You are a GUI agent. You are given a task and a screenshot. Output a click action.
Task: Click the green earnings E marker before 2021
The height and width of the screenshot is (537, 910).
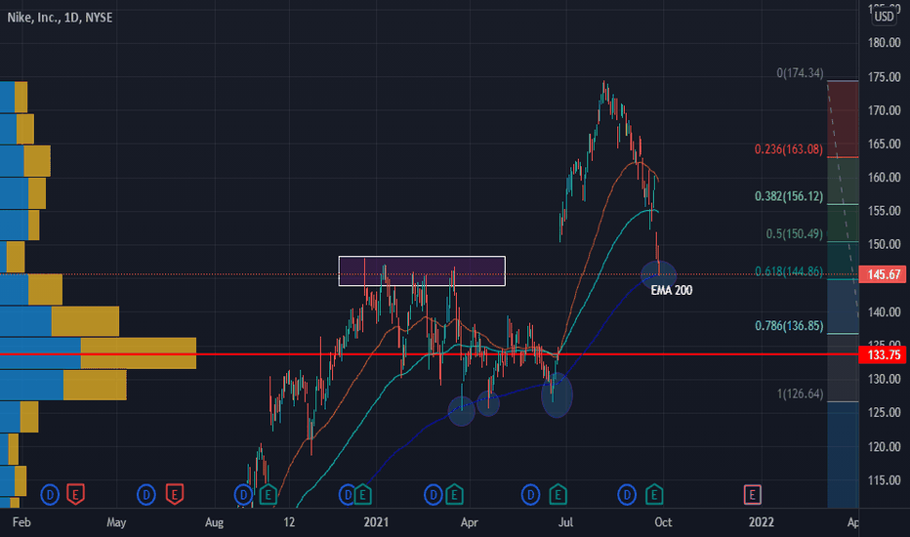(362, 495)
